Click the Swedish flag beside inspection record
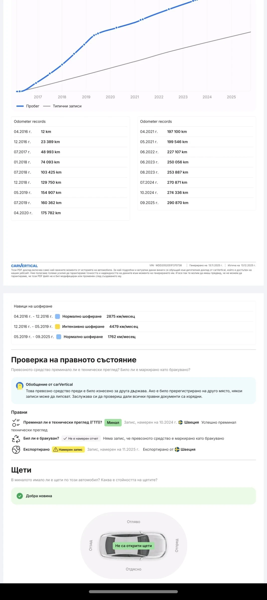 tap(181, 422)
